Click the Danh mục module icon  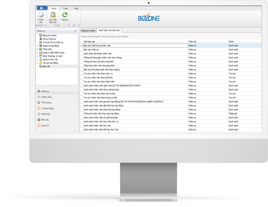pos(39,114)
